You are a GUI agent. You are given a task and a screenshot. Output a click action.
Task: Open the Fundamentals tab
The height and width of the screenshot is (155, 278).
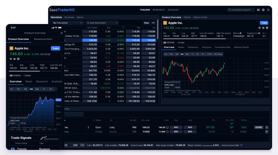(x=223, y=47)
